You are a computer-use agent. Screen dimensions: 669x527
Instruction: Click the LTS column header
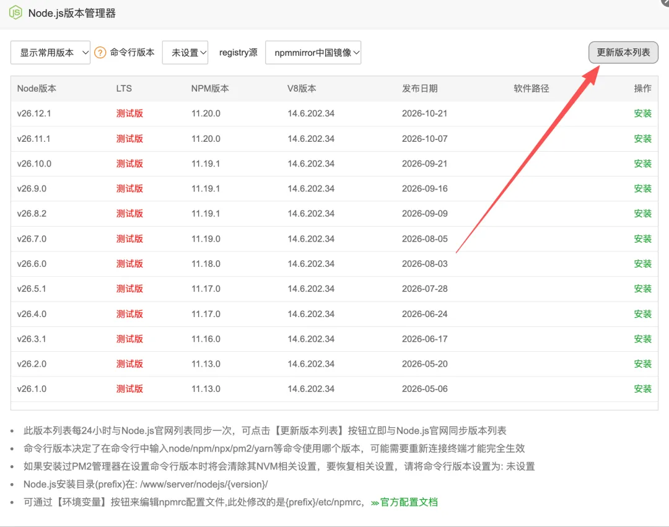click(x=124, y=89)
